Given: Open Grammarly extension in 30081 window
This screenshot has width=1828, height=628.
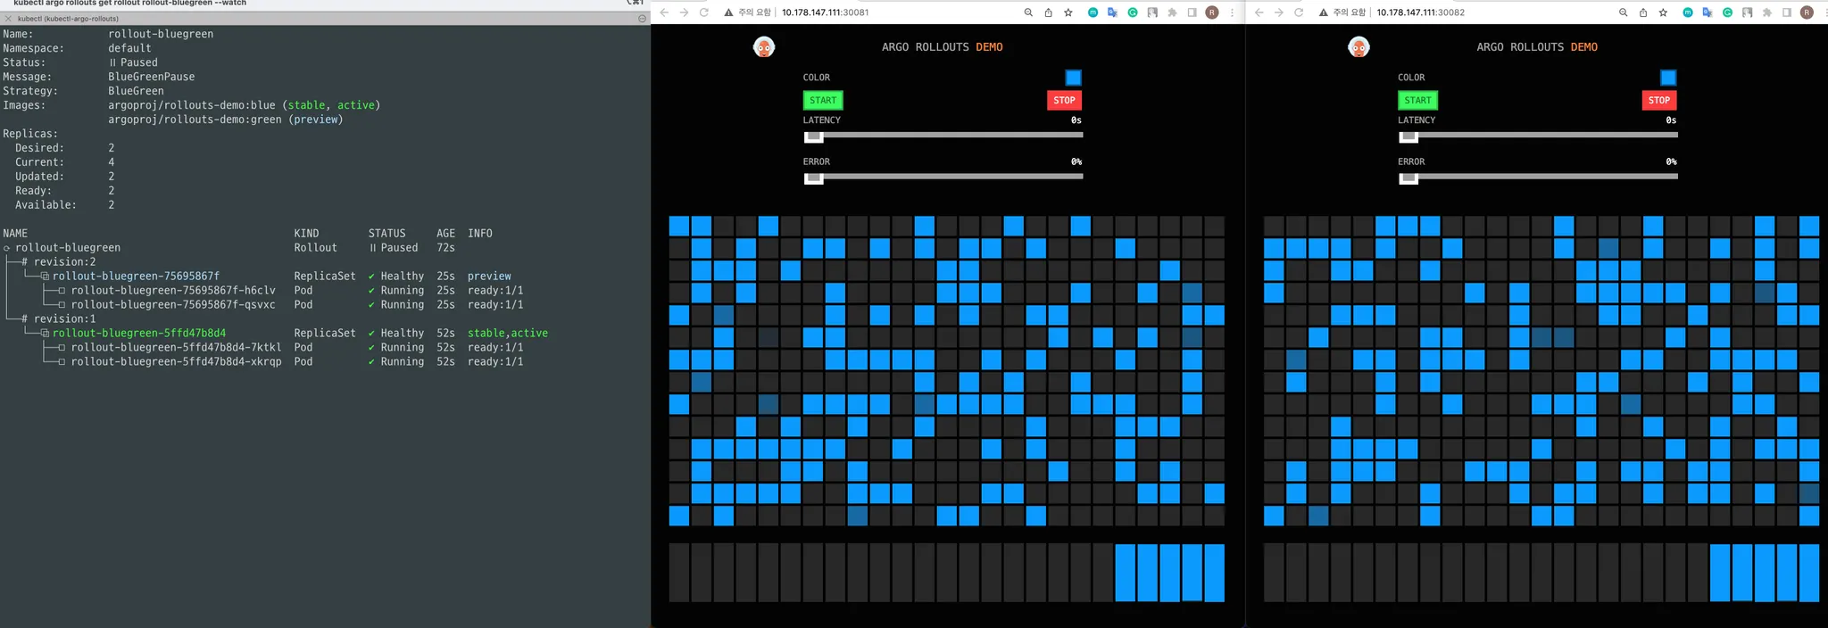Looking at the screenshot, I should [1133, 12].
